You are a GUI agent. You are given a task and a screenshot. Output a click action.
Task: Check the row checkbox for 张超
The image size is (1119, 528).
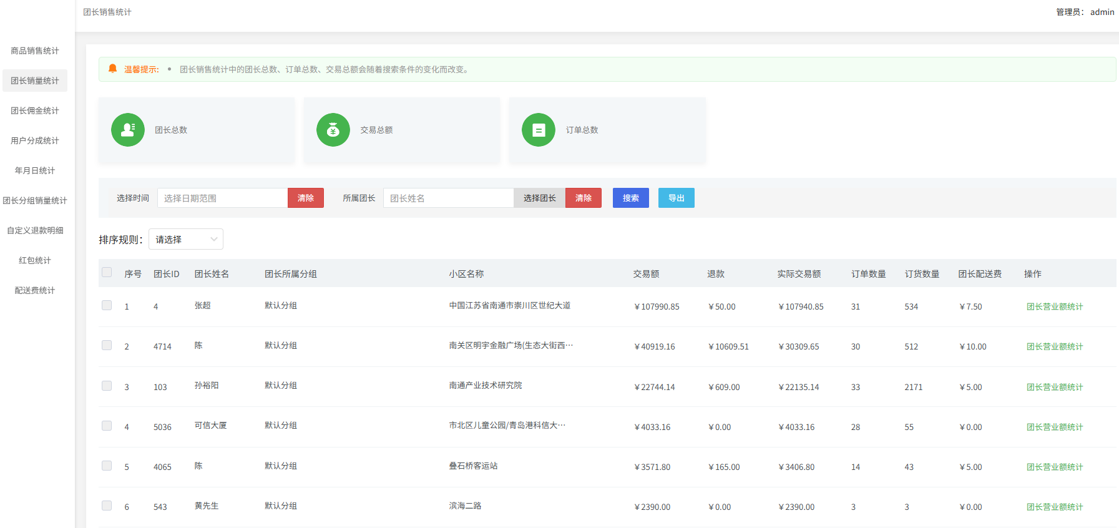(107, 305)
